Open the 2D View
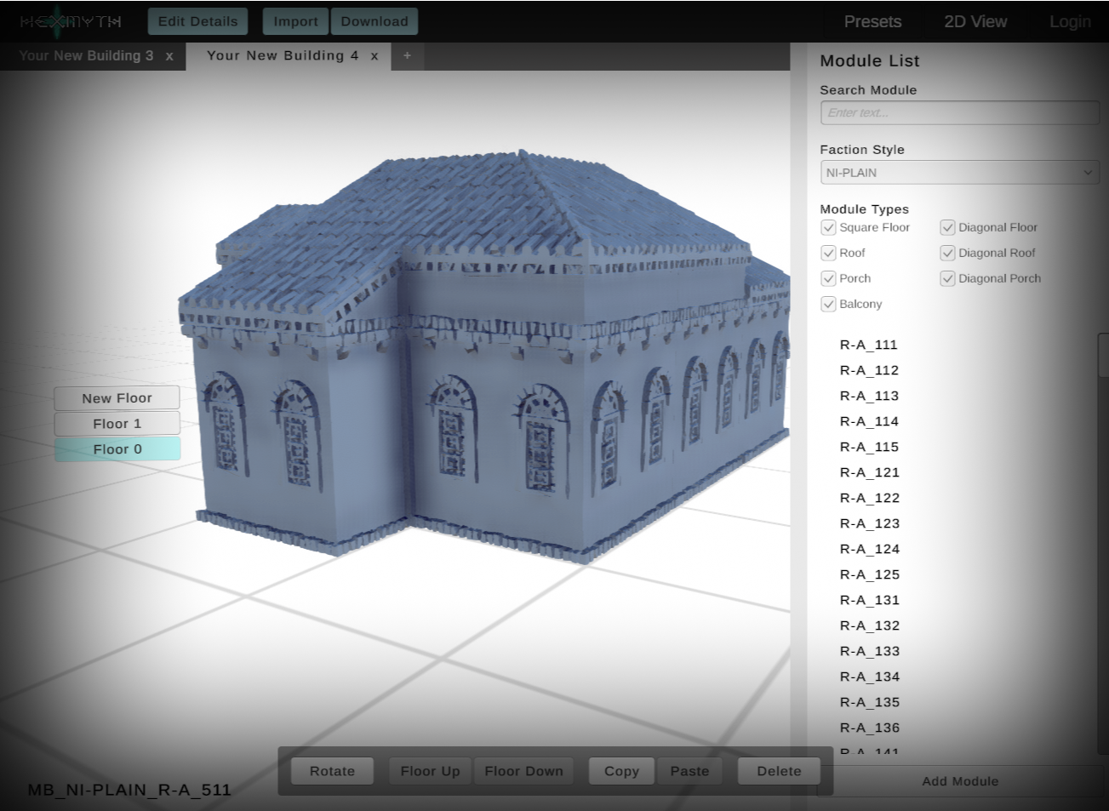 pos(975,21)
